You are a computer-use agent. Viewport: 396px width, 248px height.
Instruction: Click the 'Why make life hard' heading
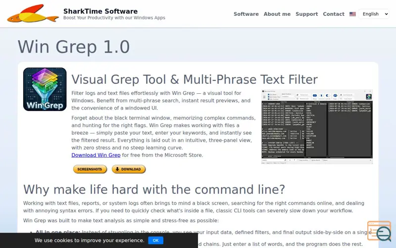tap(154, 189)
